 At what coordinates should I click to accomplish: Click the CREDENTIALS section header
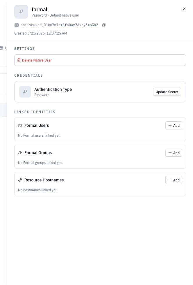click(x=28, y=75)
